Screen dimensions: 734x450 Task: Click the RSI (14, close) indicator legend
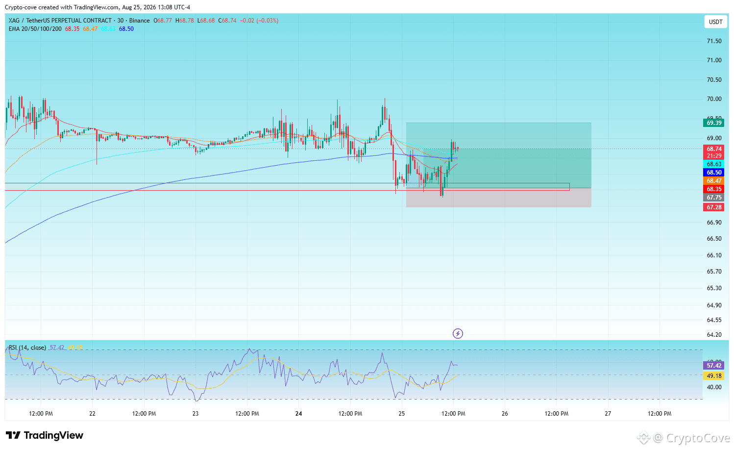[27, 348]
